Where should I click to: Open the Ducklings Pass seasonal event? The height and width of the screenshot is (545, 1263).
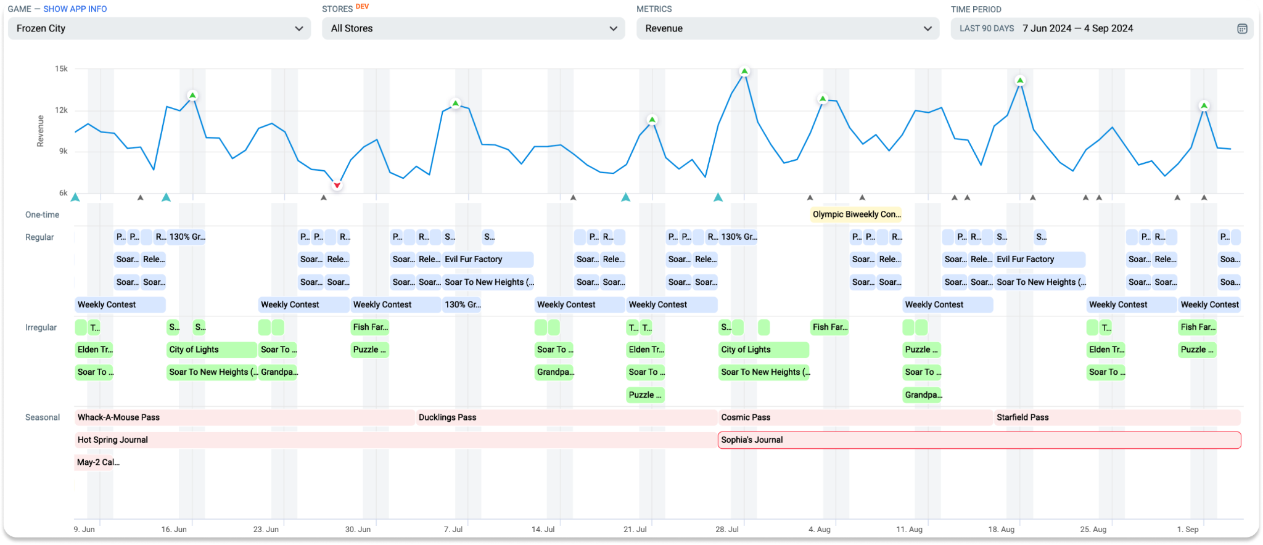(x=566, y=417)
